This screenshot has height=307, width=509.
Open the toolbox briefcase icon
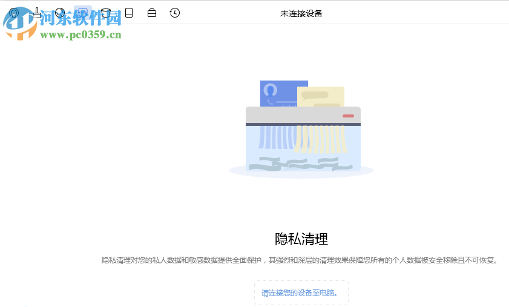tap(152, 13)
